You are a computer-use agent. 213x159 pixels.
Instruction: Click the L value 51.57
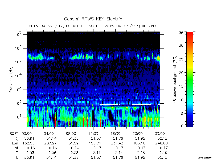click(x=96, y=157)
